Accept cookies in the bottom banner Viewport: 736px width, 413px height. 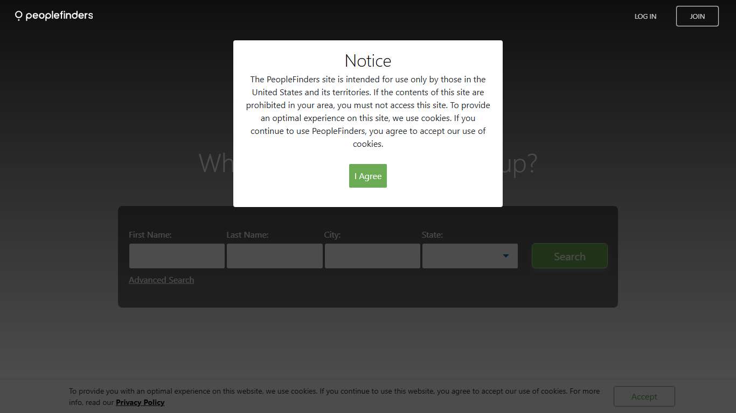point(644,396)
